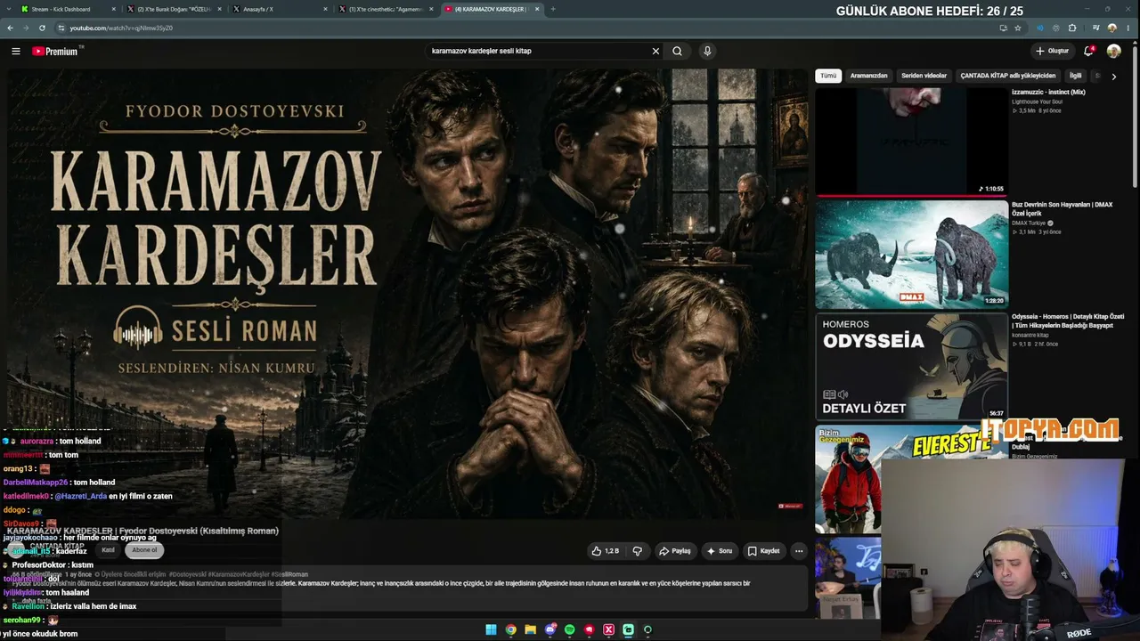This screenshot has height=641, width=1140.
Task: Open the Lighthouse Your Soul channel name
Action: (1038, 101)
